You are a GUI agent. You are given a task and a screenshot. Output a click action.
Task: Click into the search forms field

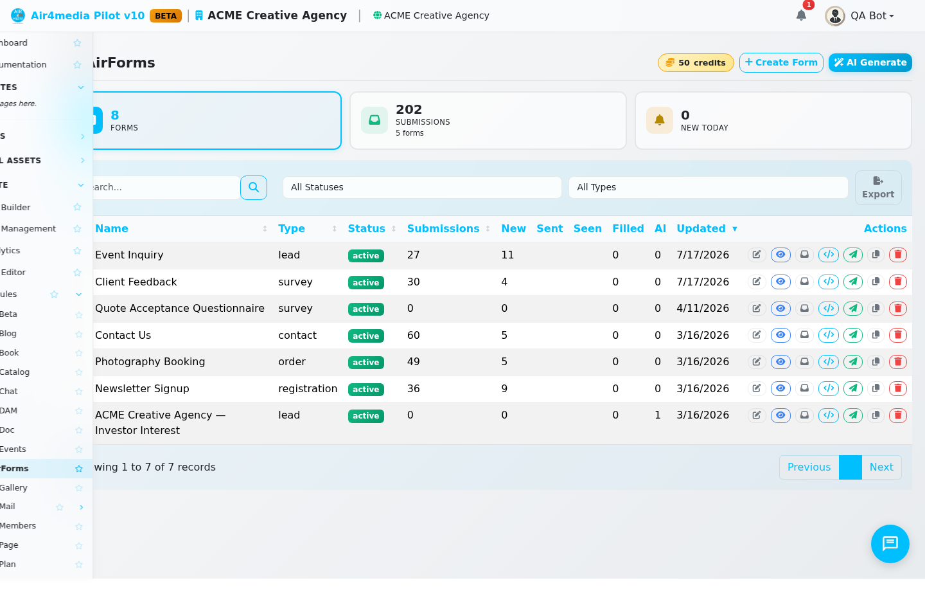[166, 187]
